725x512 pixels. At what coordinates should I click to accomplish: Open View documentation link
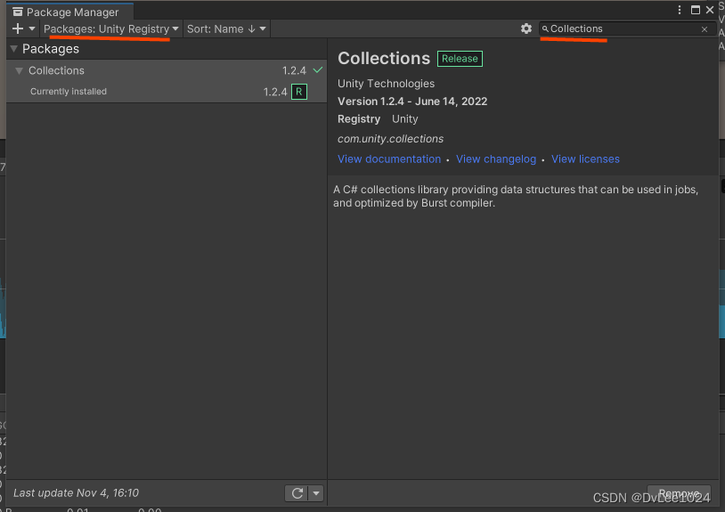pos(389,159)
